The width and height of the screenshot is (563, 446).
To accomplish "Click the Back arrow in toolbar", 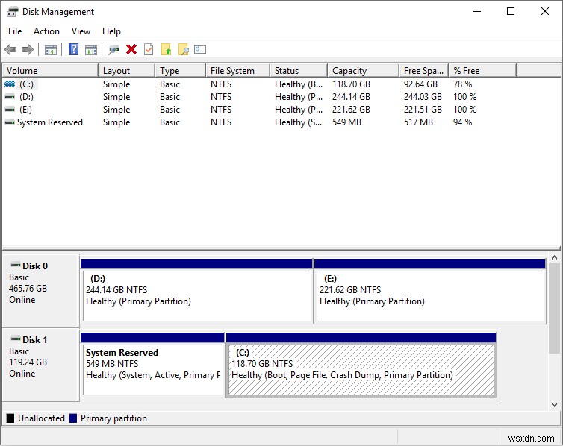I will [10, 50].
